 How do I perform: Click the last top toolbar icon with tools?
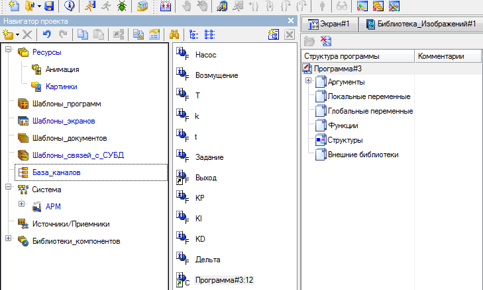tap(394, 6)
